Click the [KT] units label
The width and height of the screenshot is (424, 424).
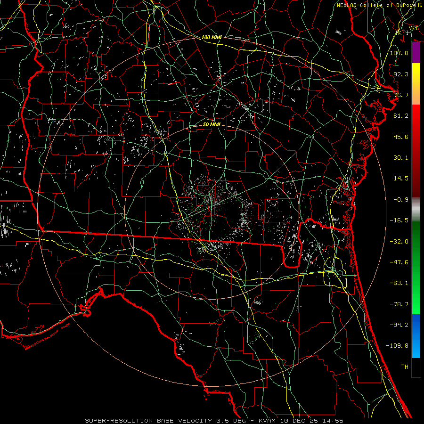point(402,33)
